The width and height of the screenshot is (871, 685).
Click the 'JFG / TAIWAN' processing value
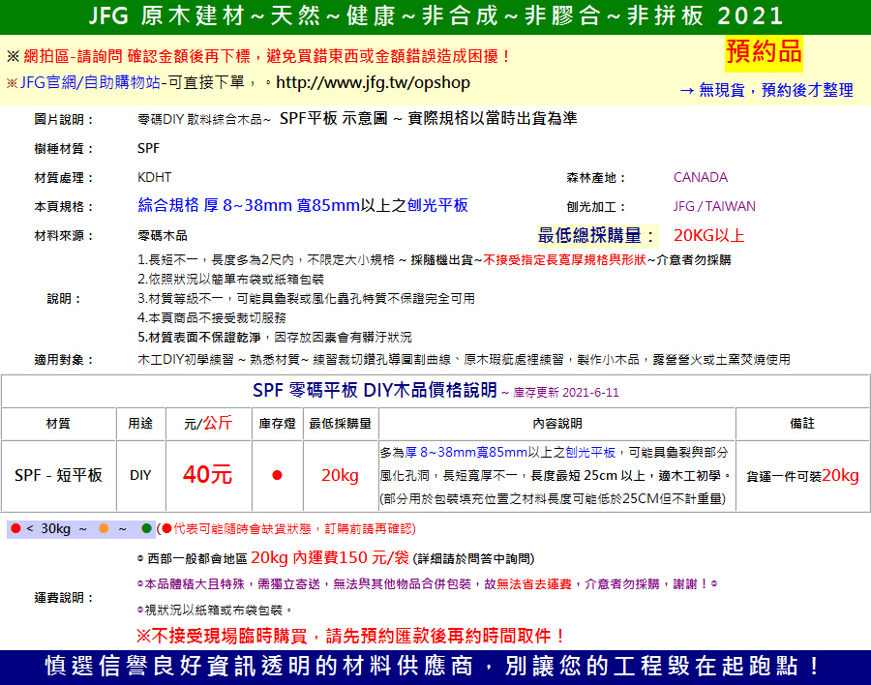click(714, 206)
